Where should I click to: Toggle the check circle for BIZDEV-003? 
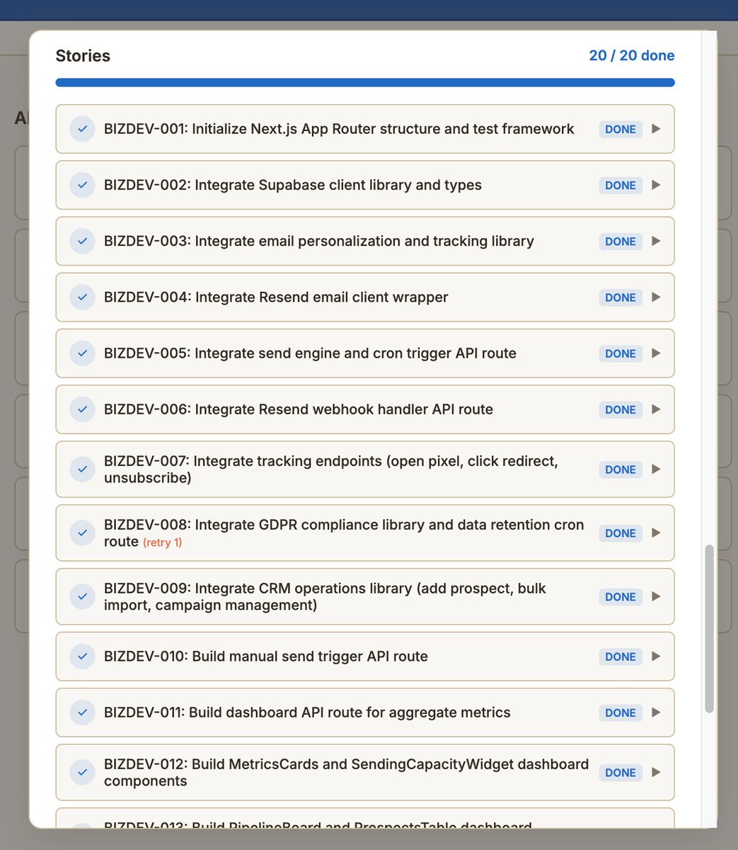[x=82, y=242]
